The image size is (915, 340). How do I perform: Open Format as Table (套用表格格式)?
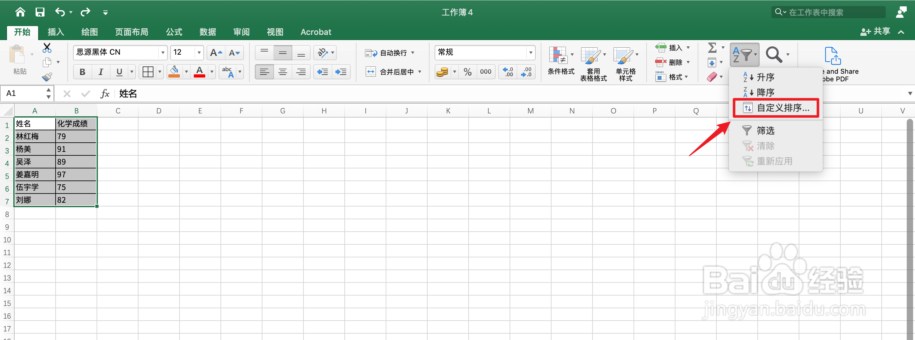pyautogui.click(x=593, y=64)
